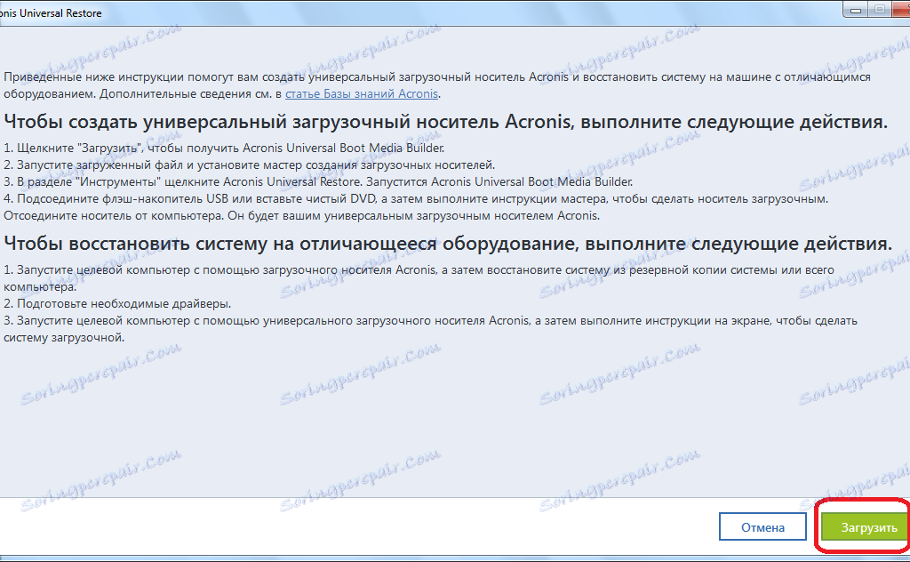Click step 2 Запустите загруженный файл text
This screenshot has width=910, height=562.
pyautogui.click(x=250, y=165)
